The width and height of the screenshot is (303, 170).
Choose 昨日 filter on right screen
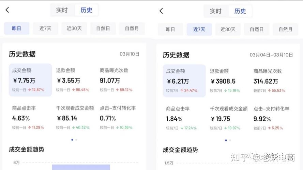tap(170, 29)
